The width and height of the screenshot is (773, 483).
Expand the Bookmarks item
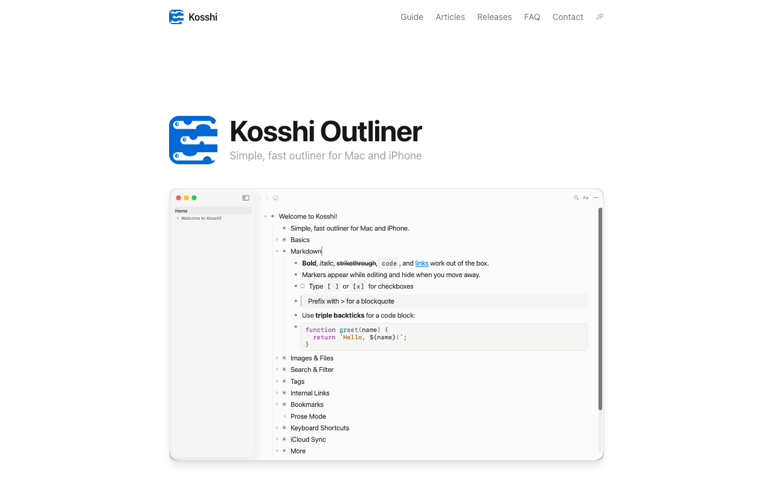[x=277, y=405]
